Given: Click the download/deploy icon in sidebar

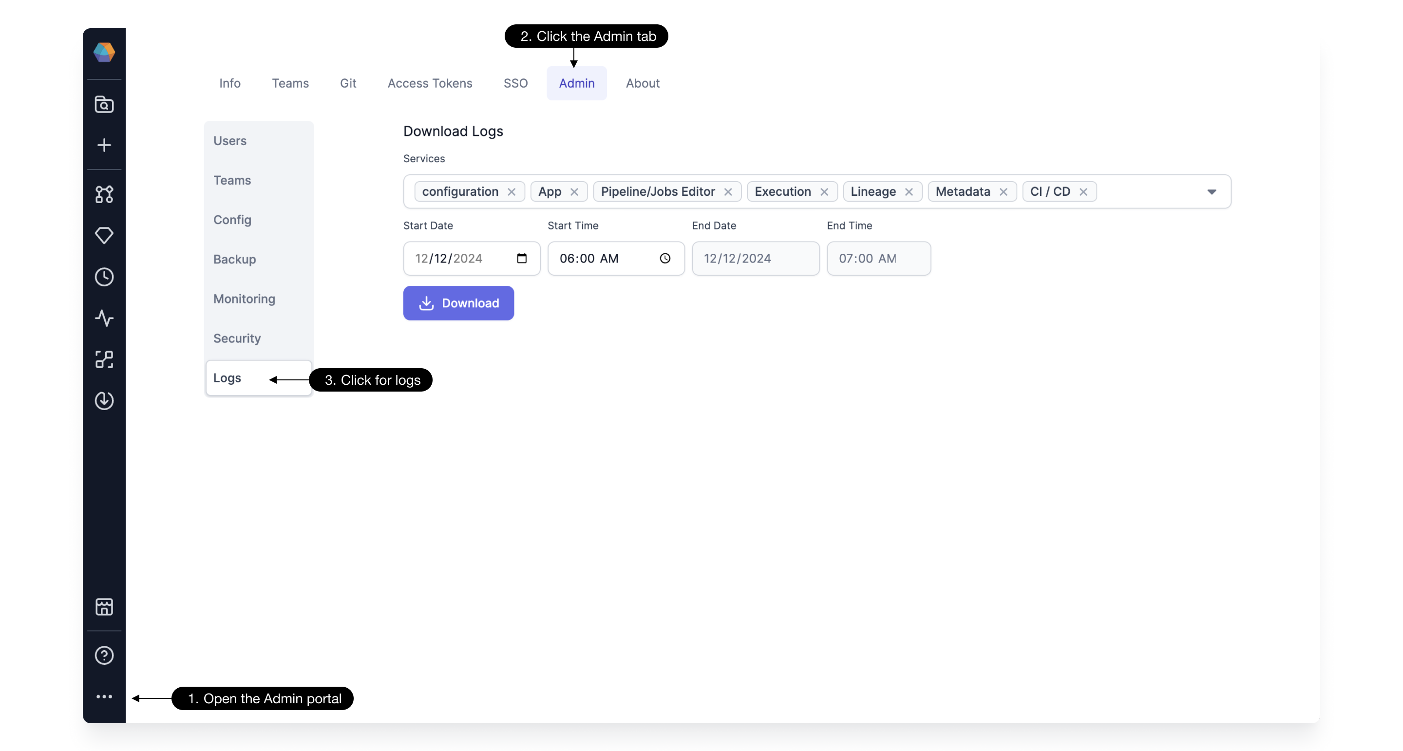Looking at the screenshot, I should pos(104,400).
